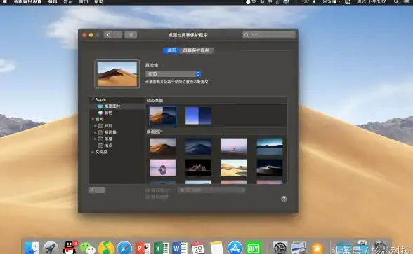Choose dark dune at night wallpaper
Screen dimensions: 413x254
point(270,168)
